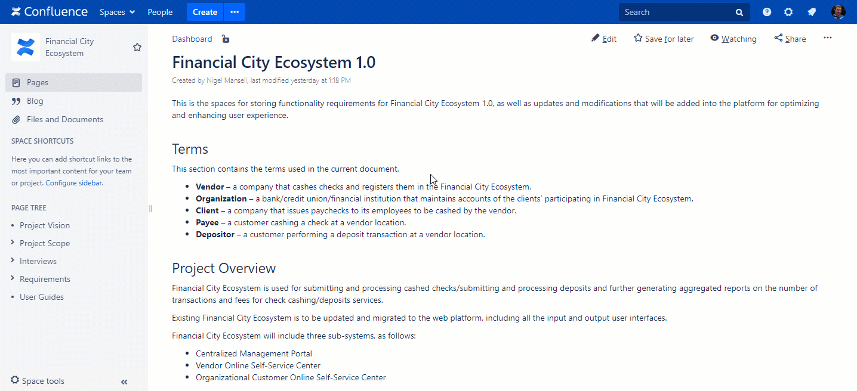
Task: Open the Requirements page
Action: click(45, 279)
